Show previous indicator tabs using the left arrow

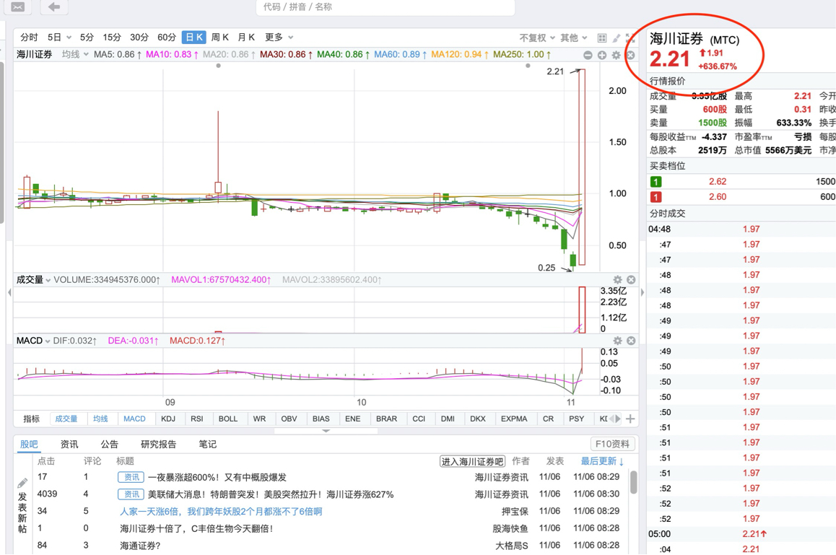[612, 419]
